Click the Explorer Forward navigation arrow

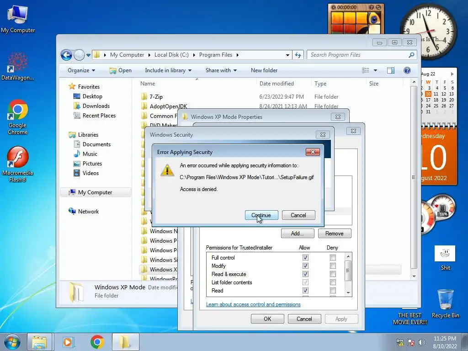79,55
